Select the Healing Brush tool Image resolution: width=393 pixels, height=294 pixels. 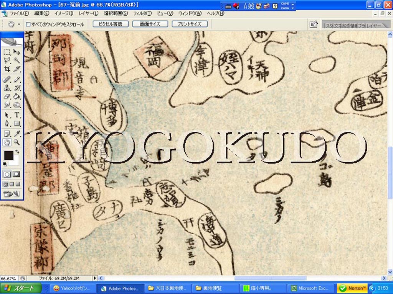pos(7,80)
